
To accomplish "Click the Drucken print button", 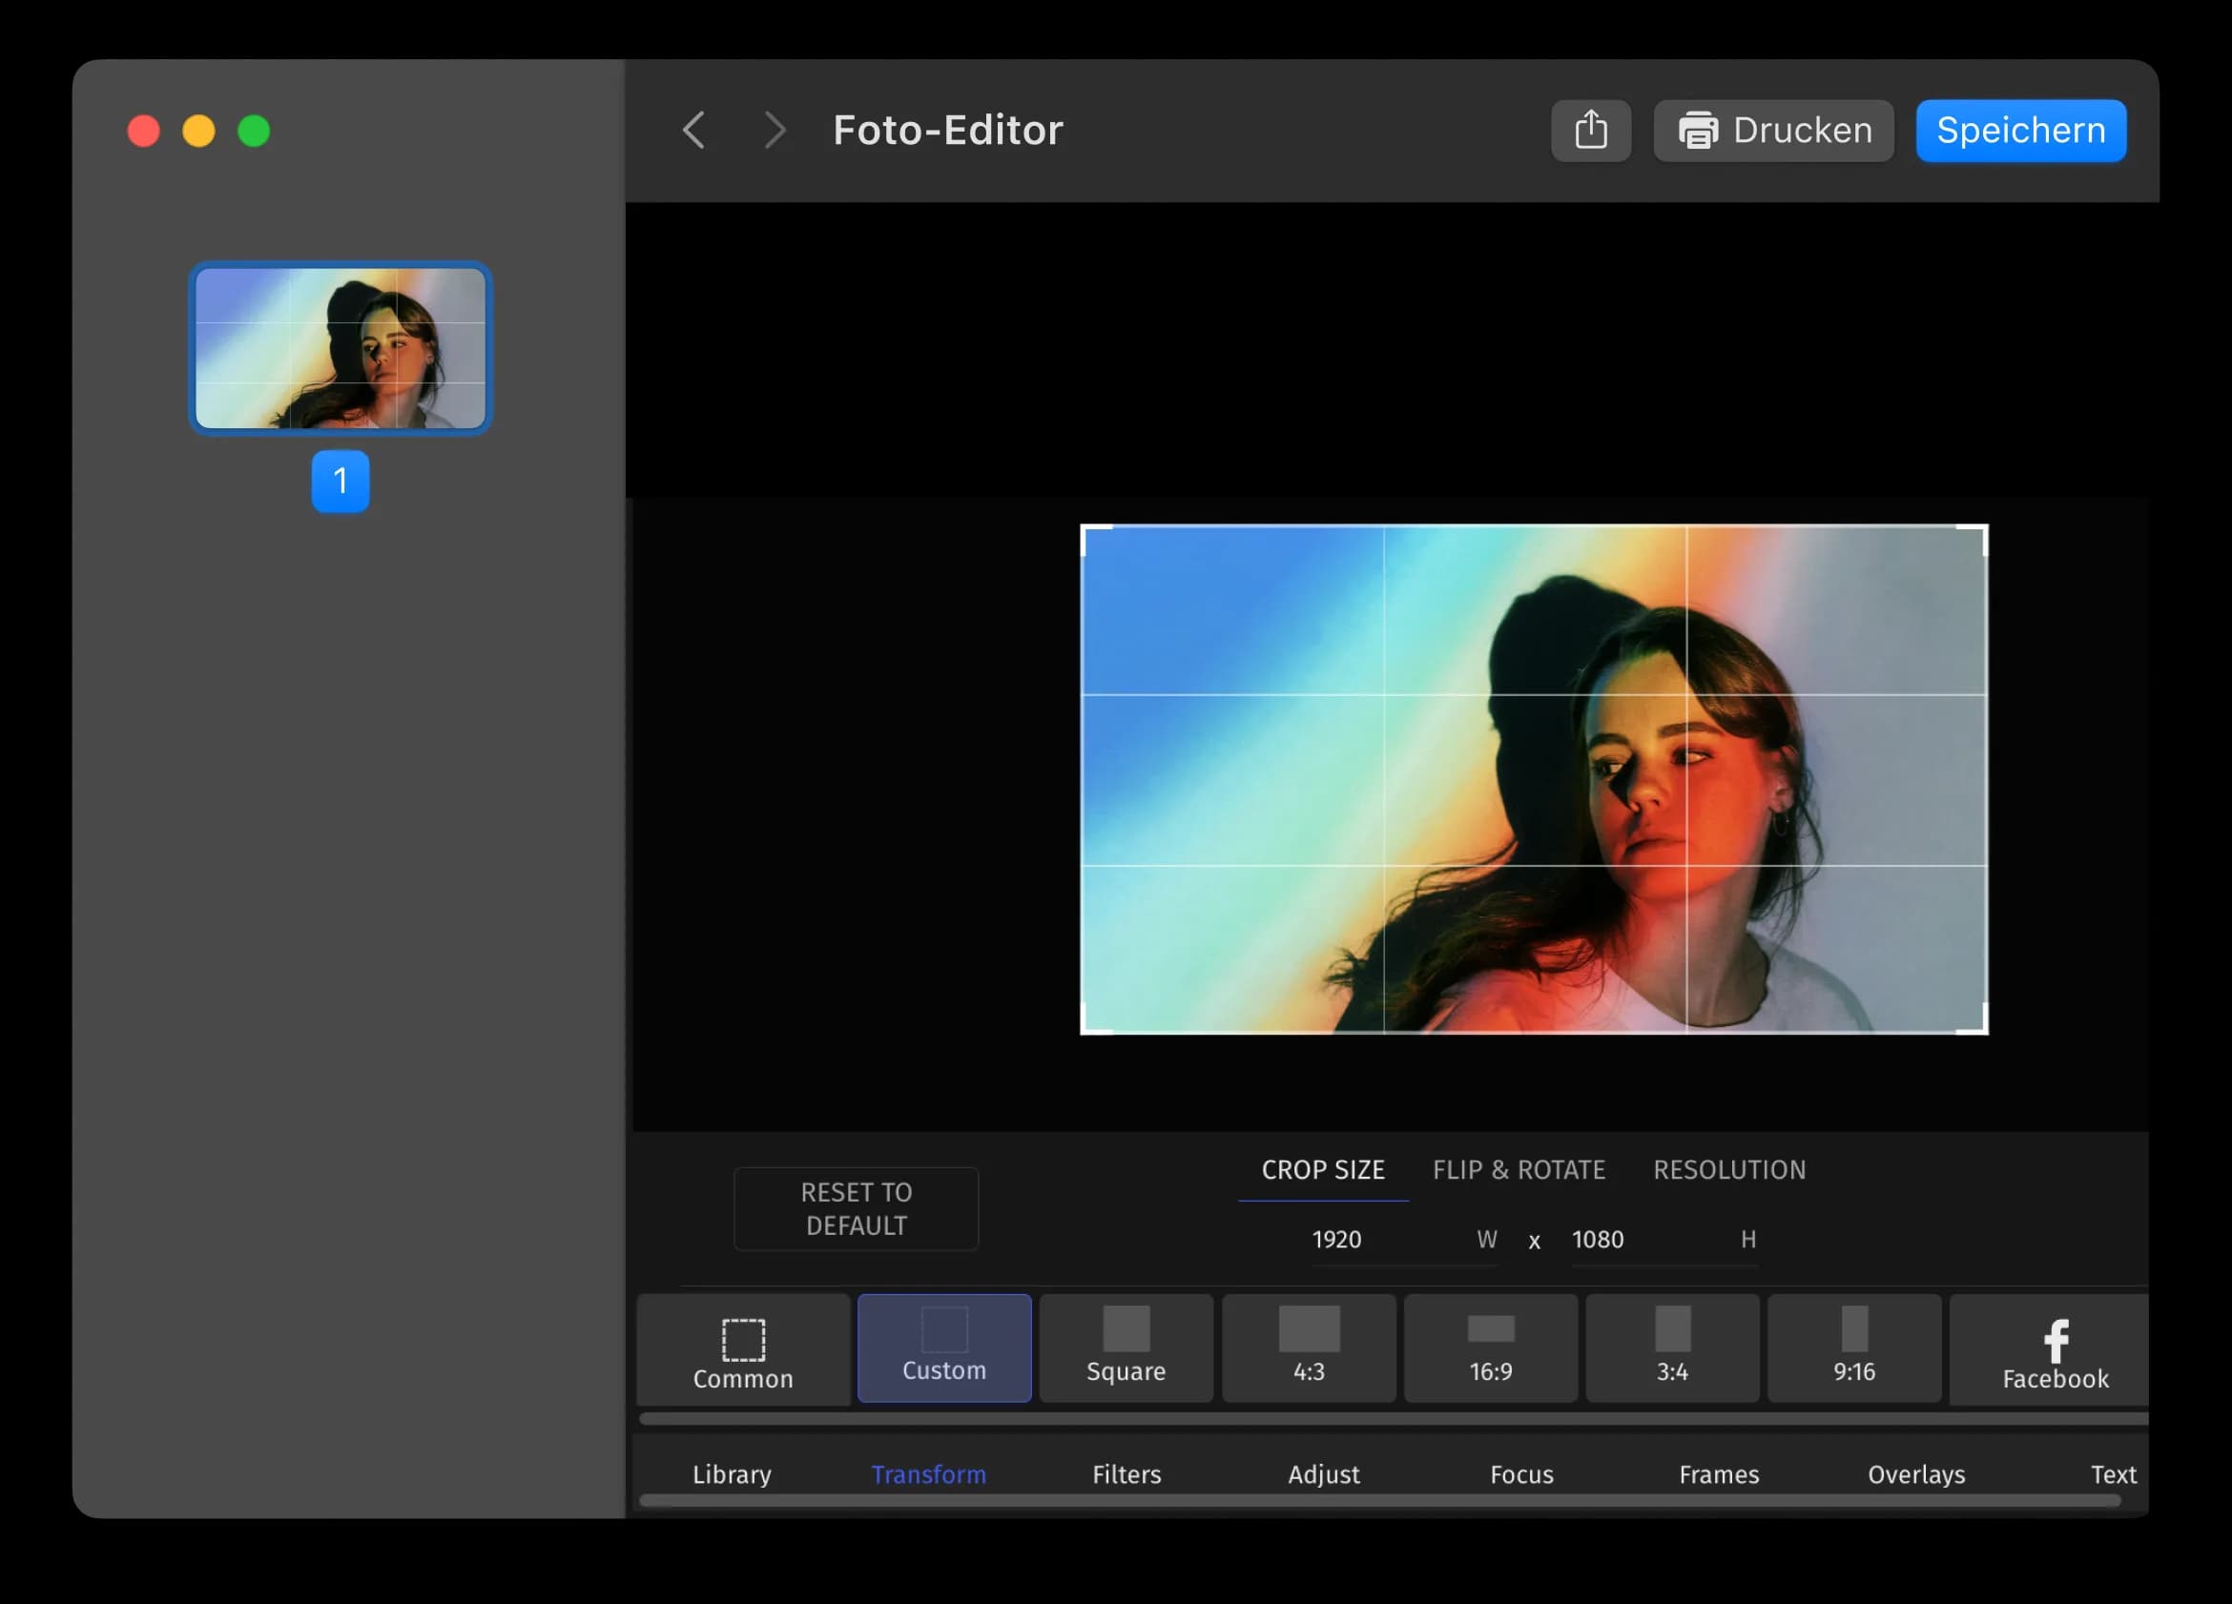I will [1773, 130].
